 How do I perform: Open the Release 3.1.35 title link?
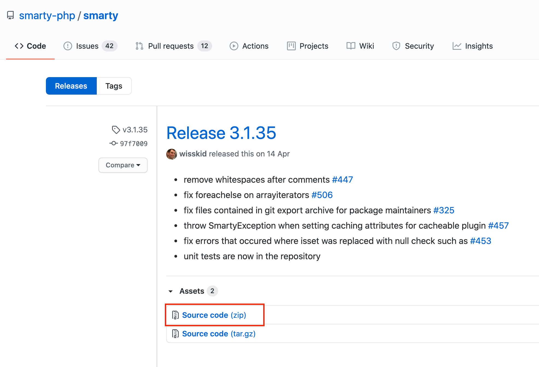[221, 133]
